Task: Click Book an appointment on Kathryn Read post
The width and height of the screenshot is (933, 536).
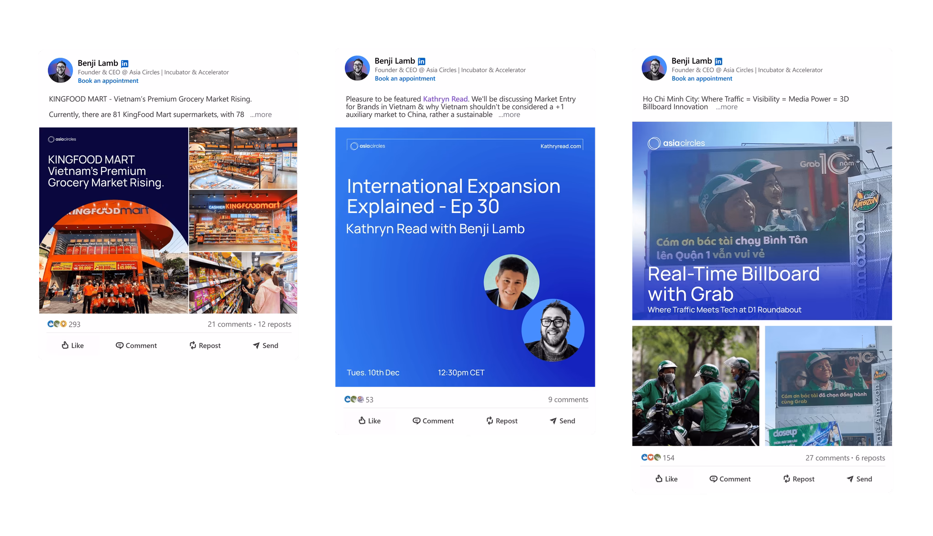Action: point(405,78)
